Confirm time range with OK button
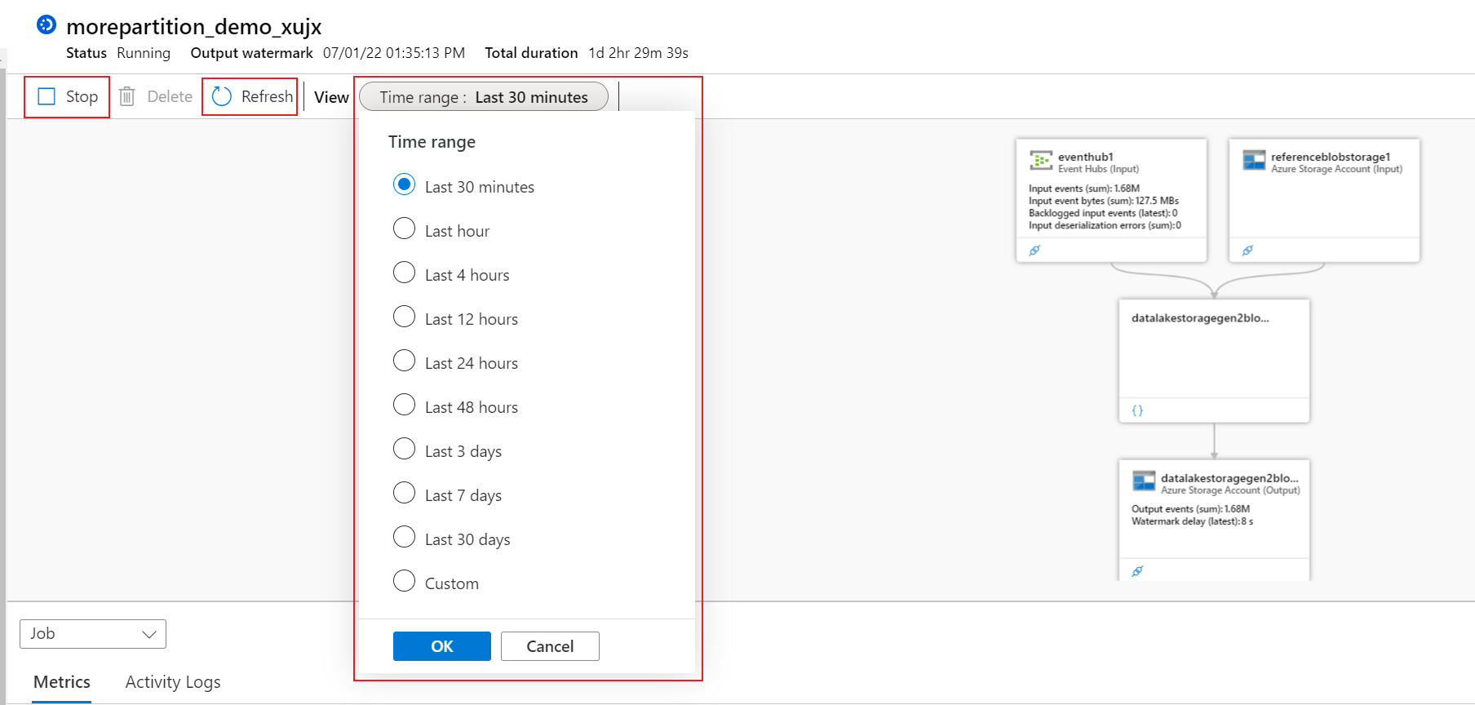This screenshot has height=705, width=1475. tap(442, 646)
